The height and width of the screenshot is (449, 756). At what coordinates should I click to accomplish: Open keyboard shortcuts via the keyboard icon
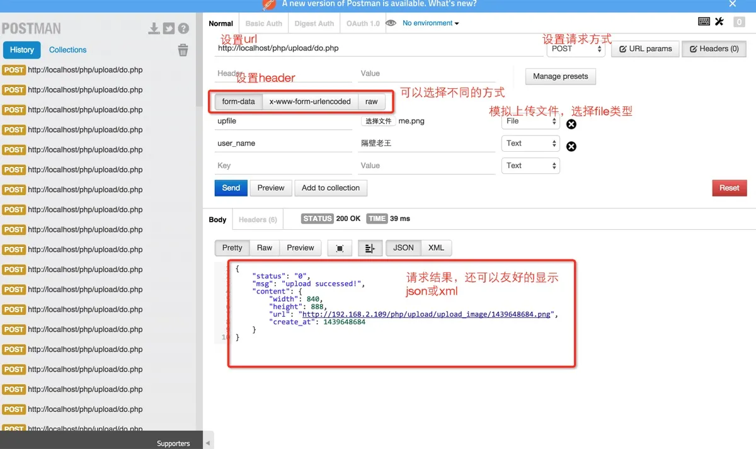(x=704, y=22)
